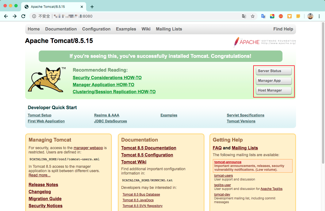Click the colorful square extension icon
The height and width of the screenshot is (211, 325).
[272, 16]
